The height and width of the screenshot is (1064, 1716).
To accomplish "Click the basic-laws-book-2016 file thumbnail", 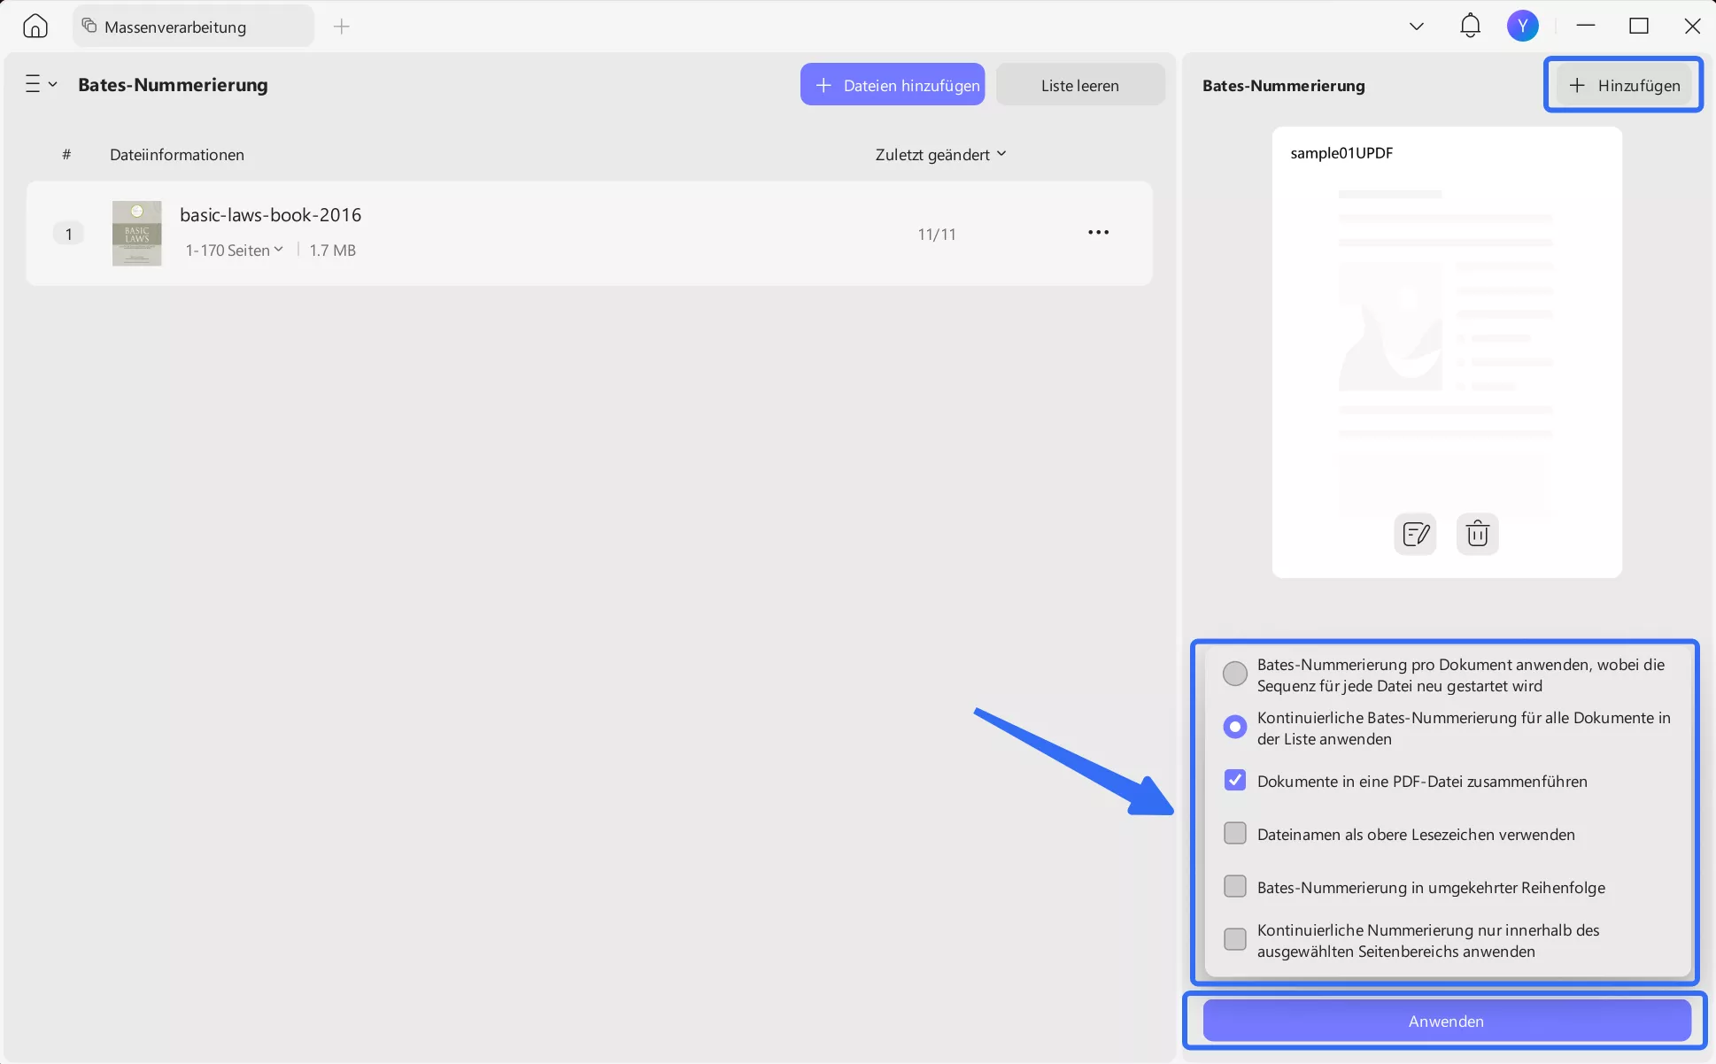I will (136, 233).
